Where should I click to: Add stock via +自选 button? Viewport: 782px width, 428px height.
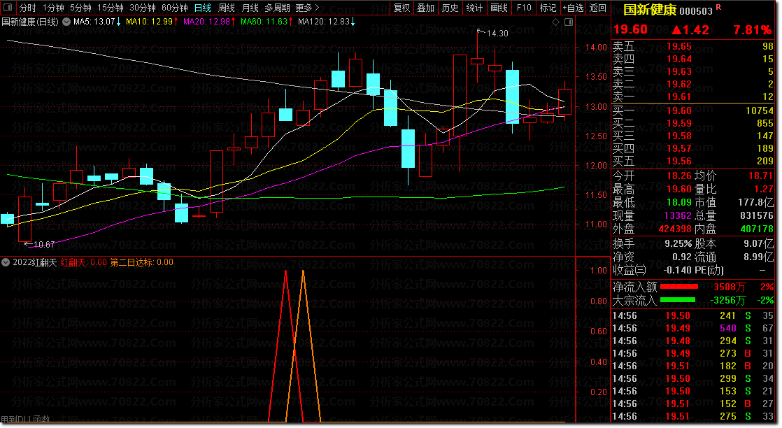pos(573,8)
